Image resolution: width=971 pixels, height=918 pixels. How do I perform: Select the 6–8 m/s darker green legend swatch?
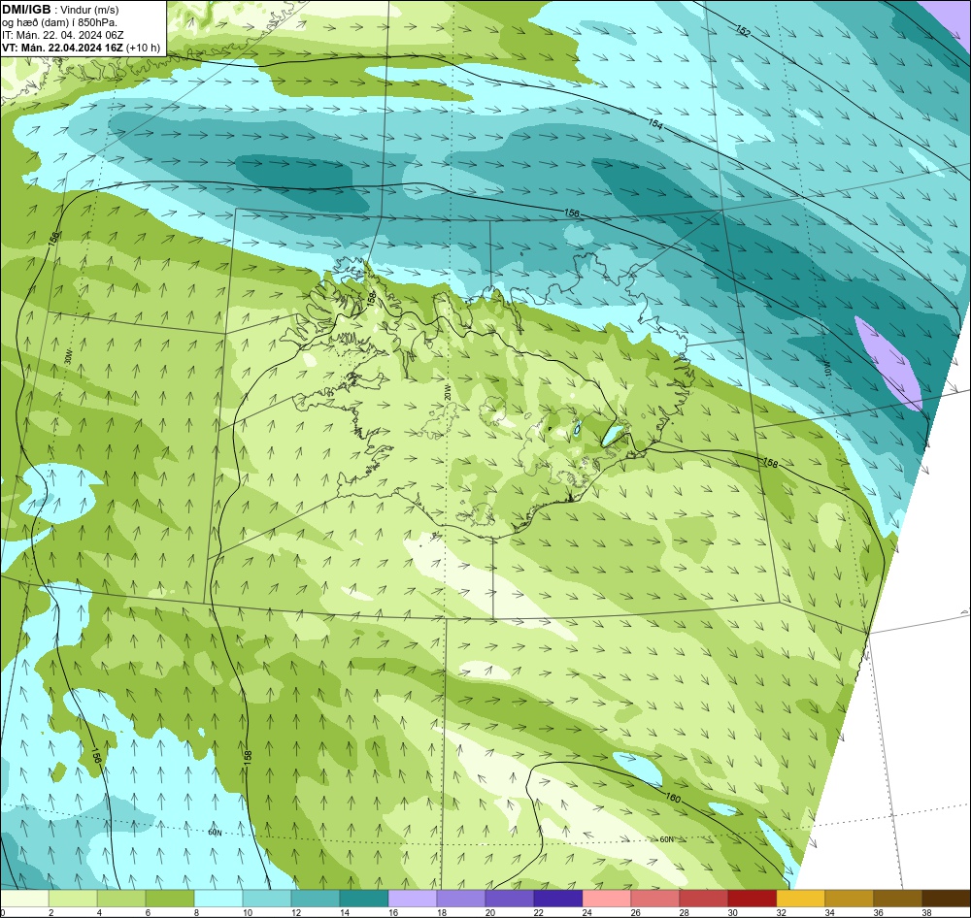[x=170, y=899]
